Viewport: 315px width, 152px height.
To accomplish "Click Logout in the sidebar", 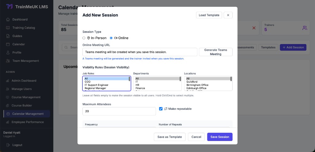I will tap(17, 145).
